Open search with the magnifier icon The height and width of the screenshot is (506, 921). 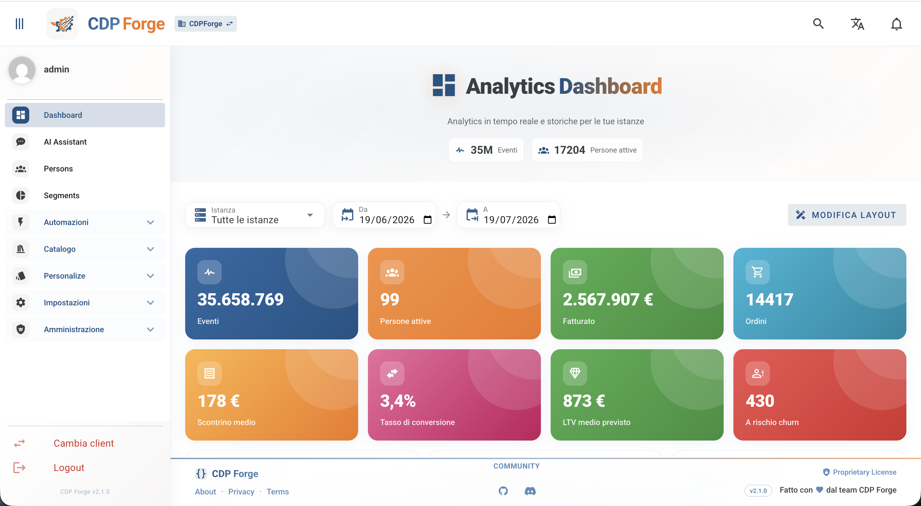[818, 23]
